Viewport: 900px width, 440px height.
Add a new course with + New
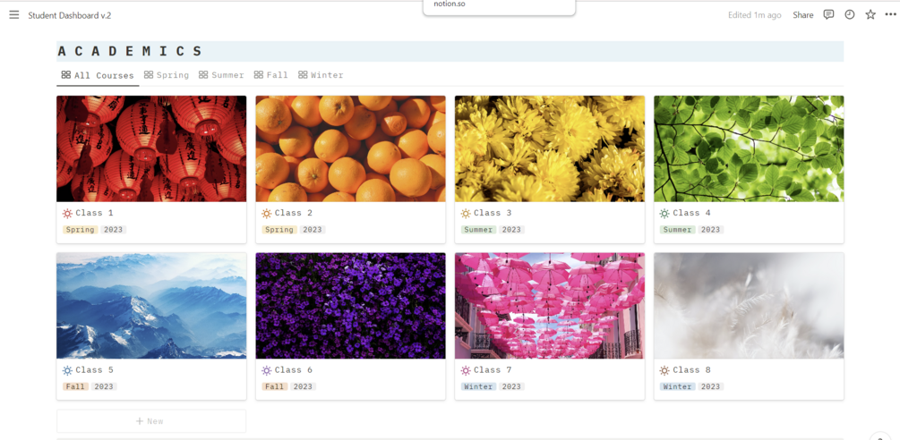(x=151, y=421)
